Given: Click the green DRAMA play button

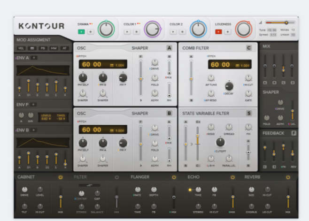Looking at the screenshot, I should pos(81,32).
